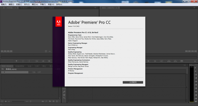The width and height of the screenshot is (198, 106).
Task: Open the Source monitor panel menu
Action: [x=95, y=8]
